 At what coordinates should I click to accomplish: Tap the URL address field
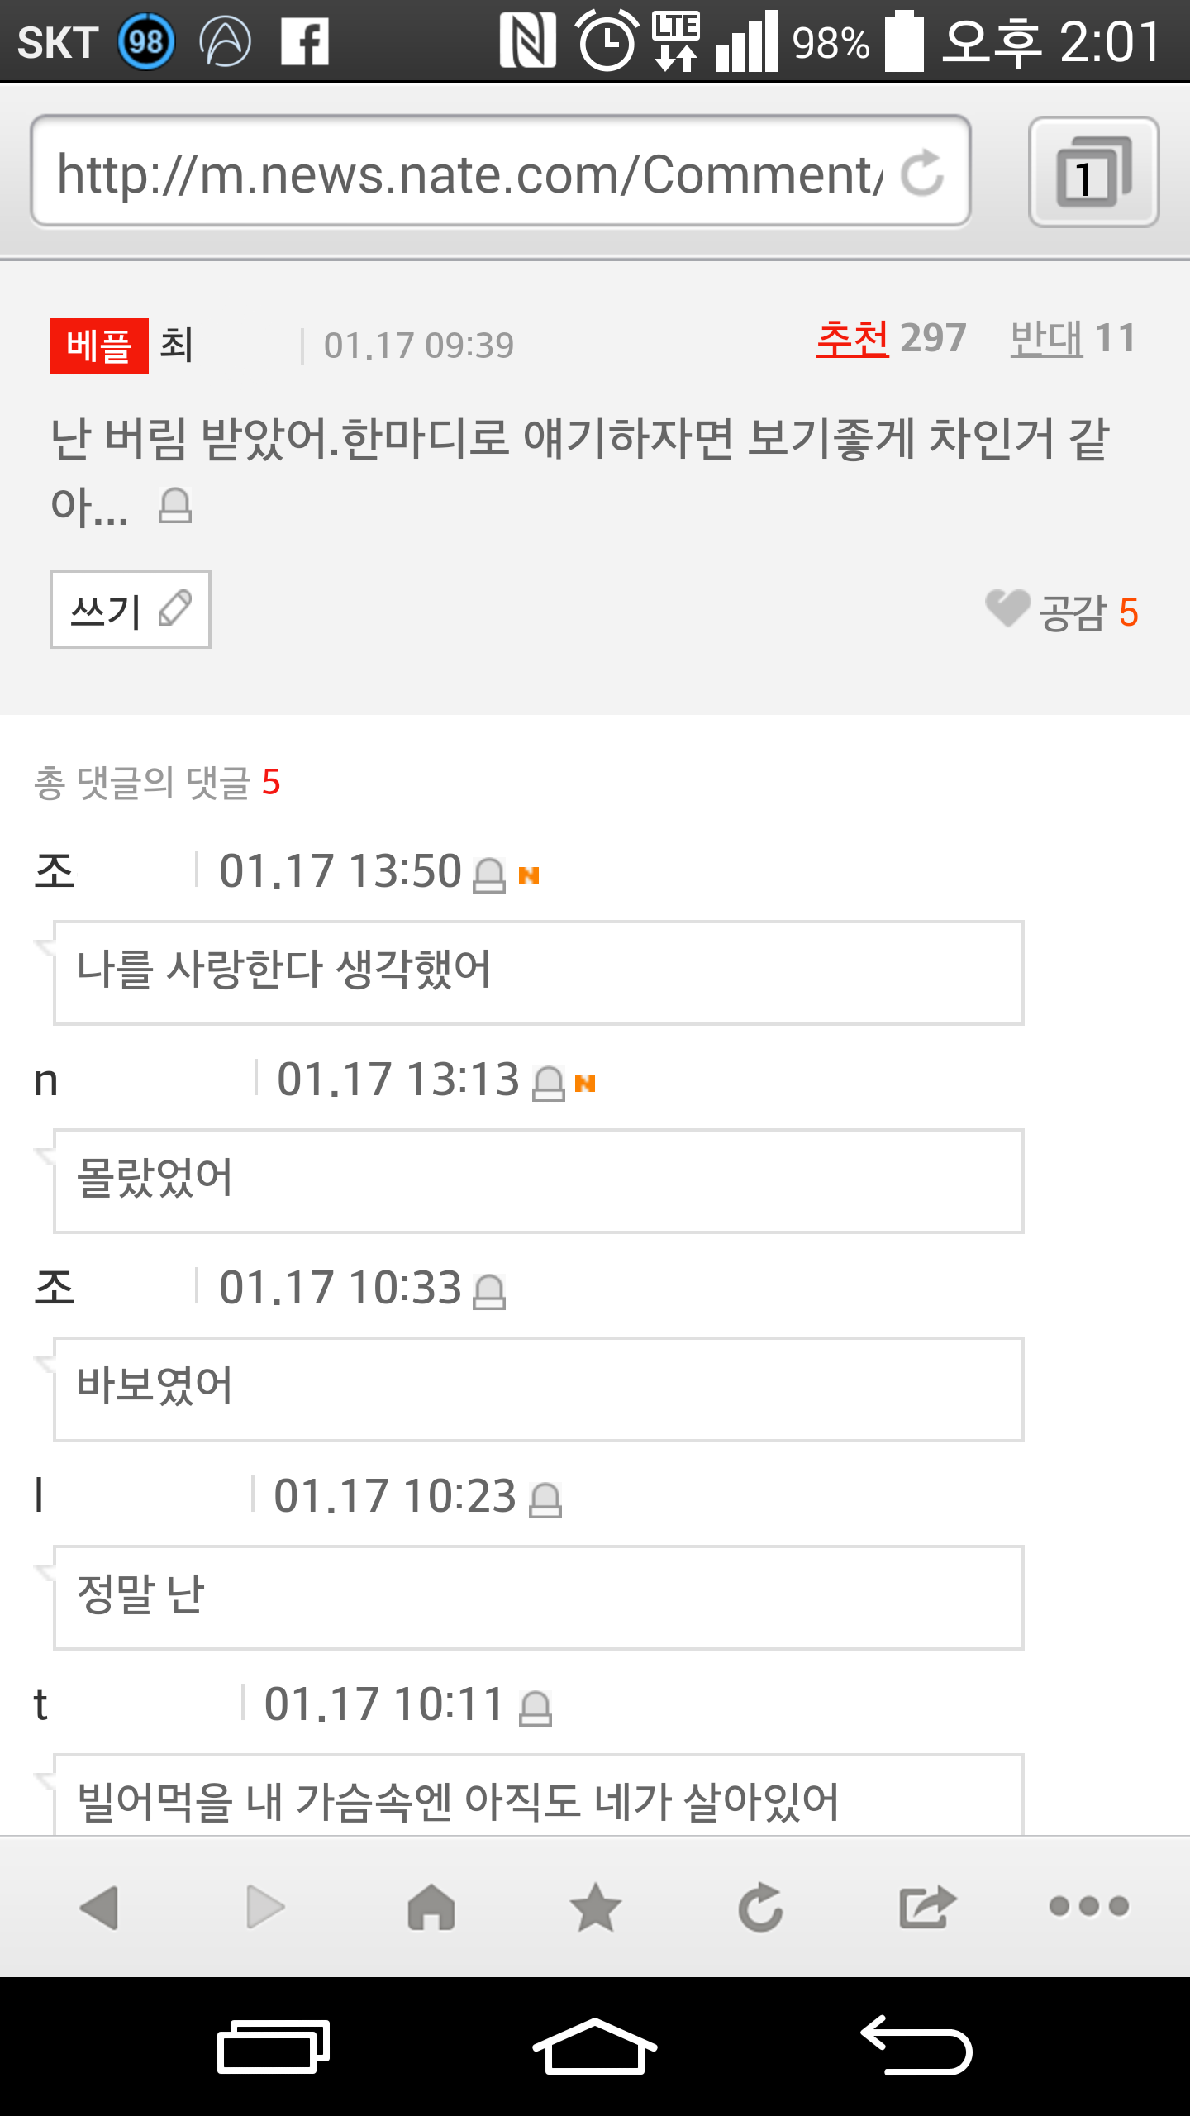click(x=471, y=172)
